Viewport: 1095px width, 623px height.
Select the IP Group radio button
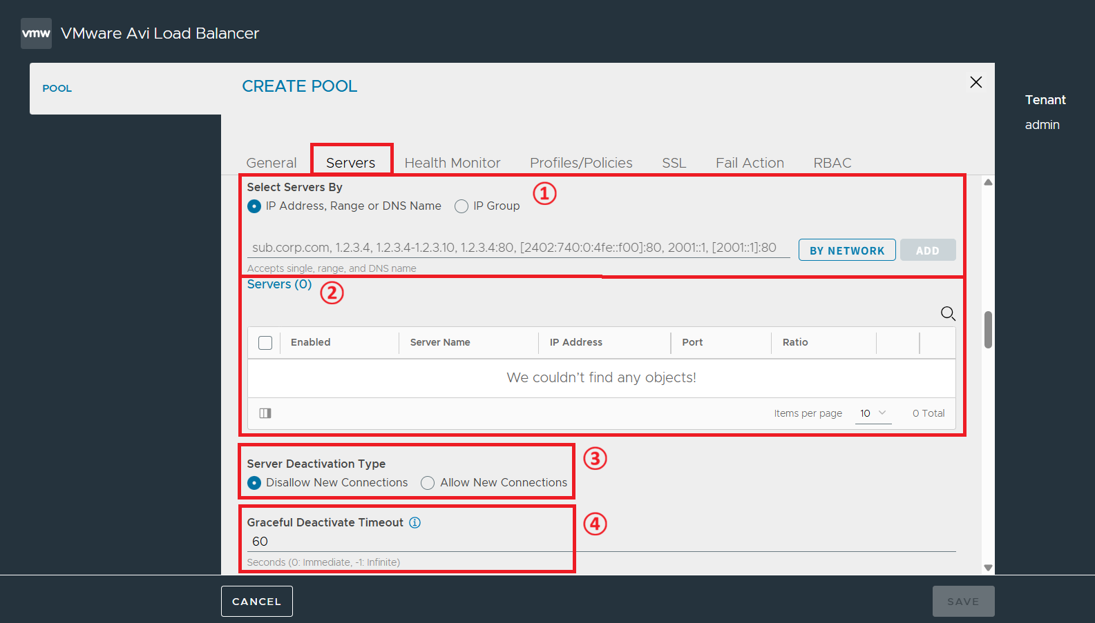coord(461,206)
